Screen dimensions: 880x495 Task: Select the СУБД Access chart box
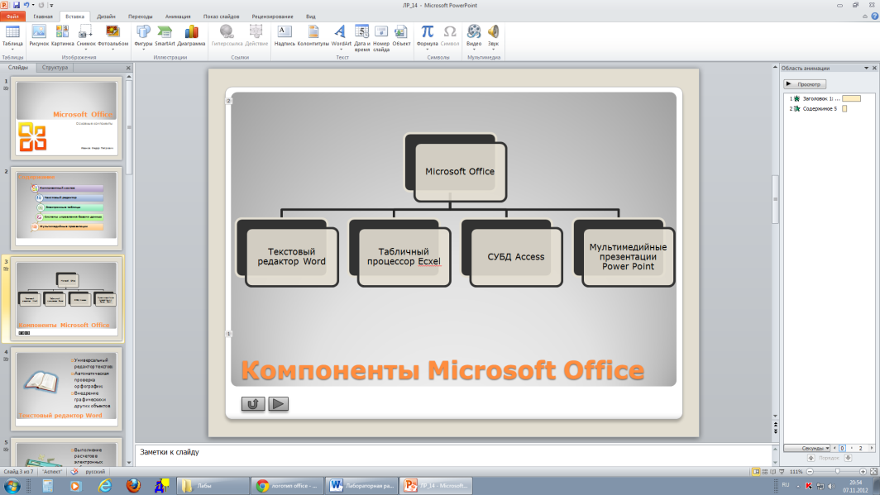[516, 257]
